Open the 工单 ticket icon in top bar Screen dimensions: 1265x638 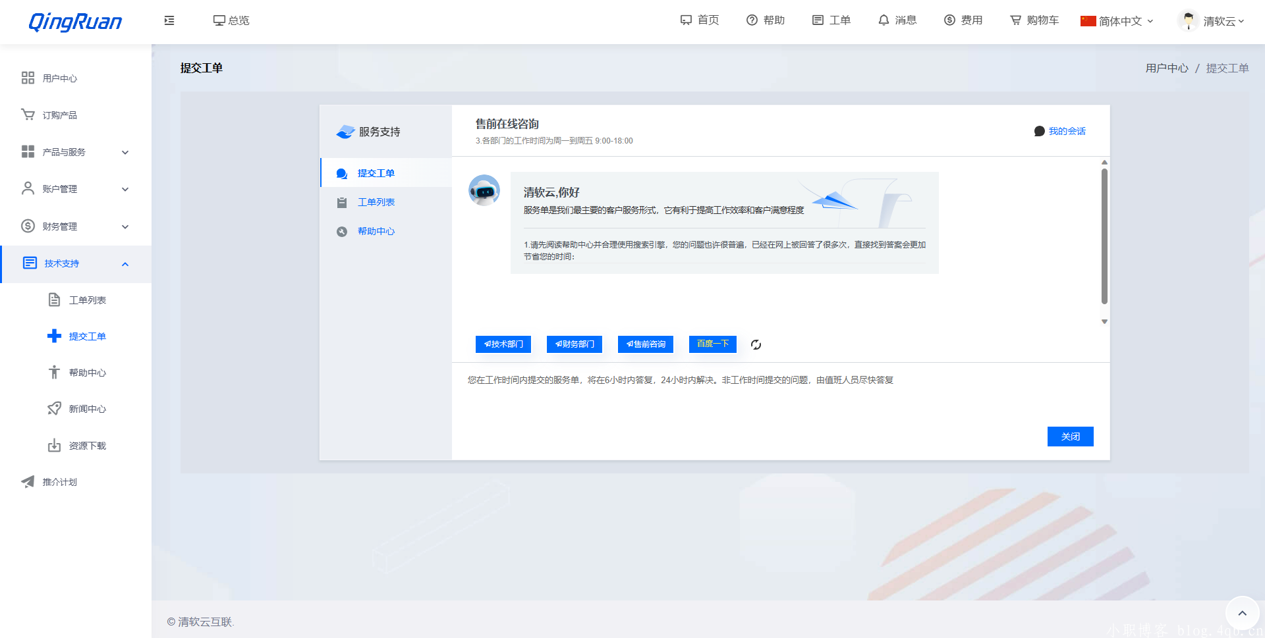pyautogui.click(x=818, y=20)
